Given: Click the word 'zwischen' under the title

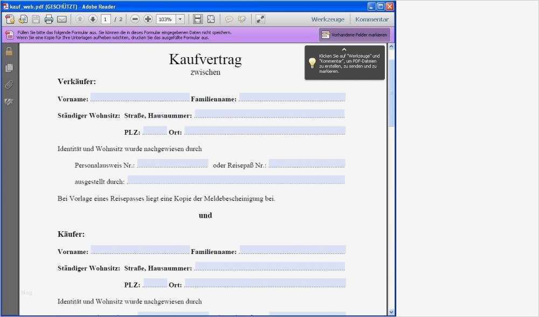Looking at the screenshot, I should tap(205, 72).
